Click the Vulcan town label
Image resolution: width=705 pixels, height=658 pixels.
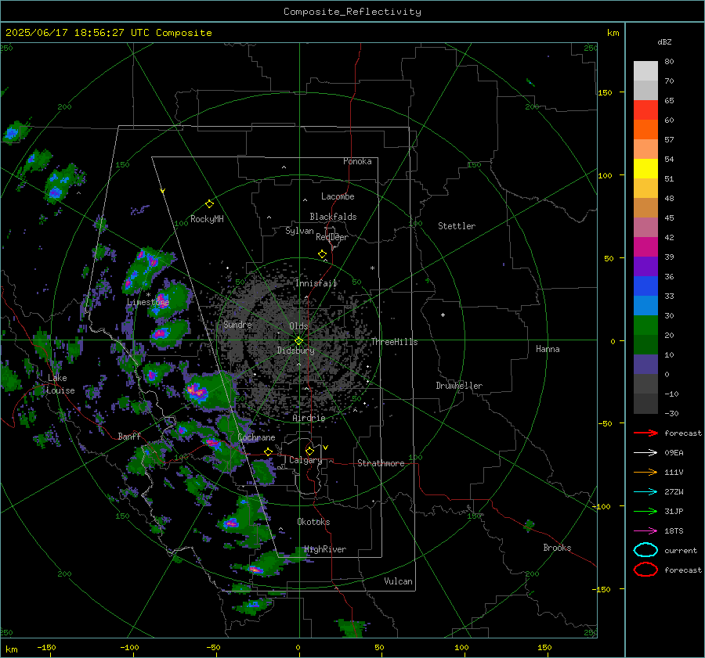coord(398,581)
